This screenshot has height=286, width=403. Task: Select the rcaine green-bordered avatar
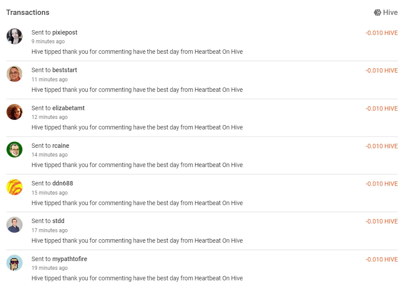pyautogui.click(x=14, y=150)
